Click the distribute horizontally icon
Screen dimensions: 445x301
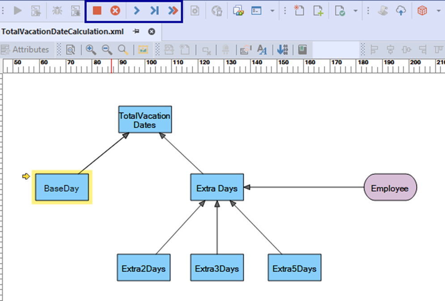tap(407, 50)
